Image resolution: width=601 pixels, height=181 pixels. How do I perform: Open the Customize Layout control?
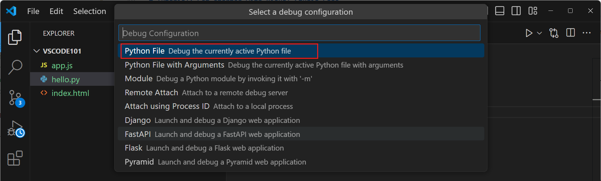click(533, 11)
